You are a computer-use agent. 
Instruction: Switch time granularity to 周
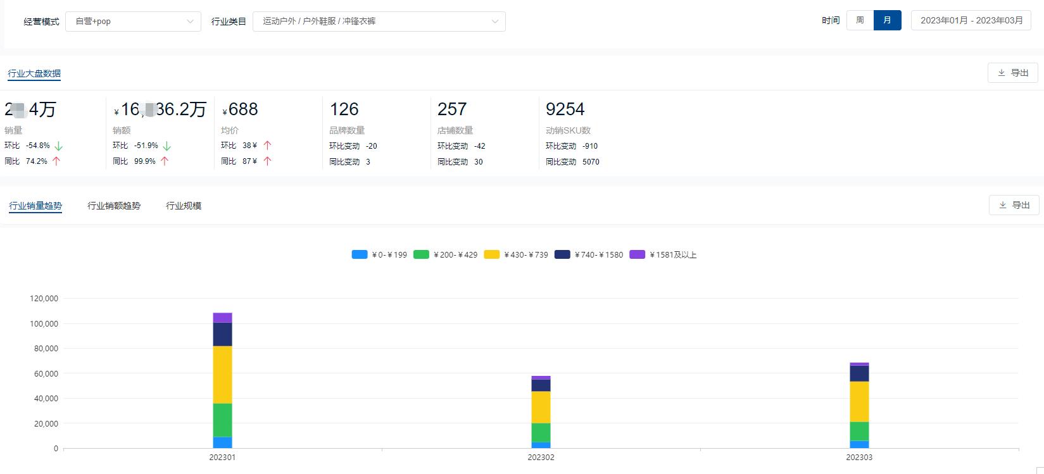860,20
